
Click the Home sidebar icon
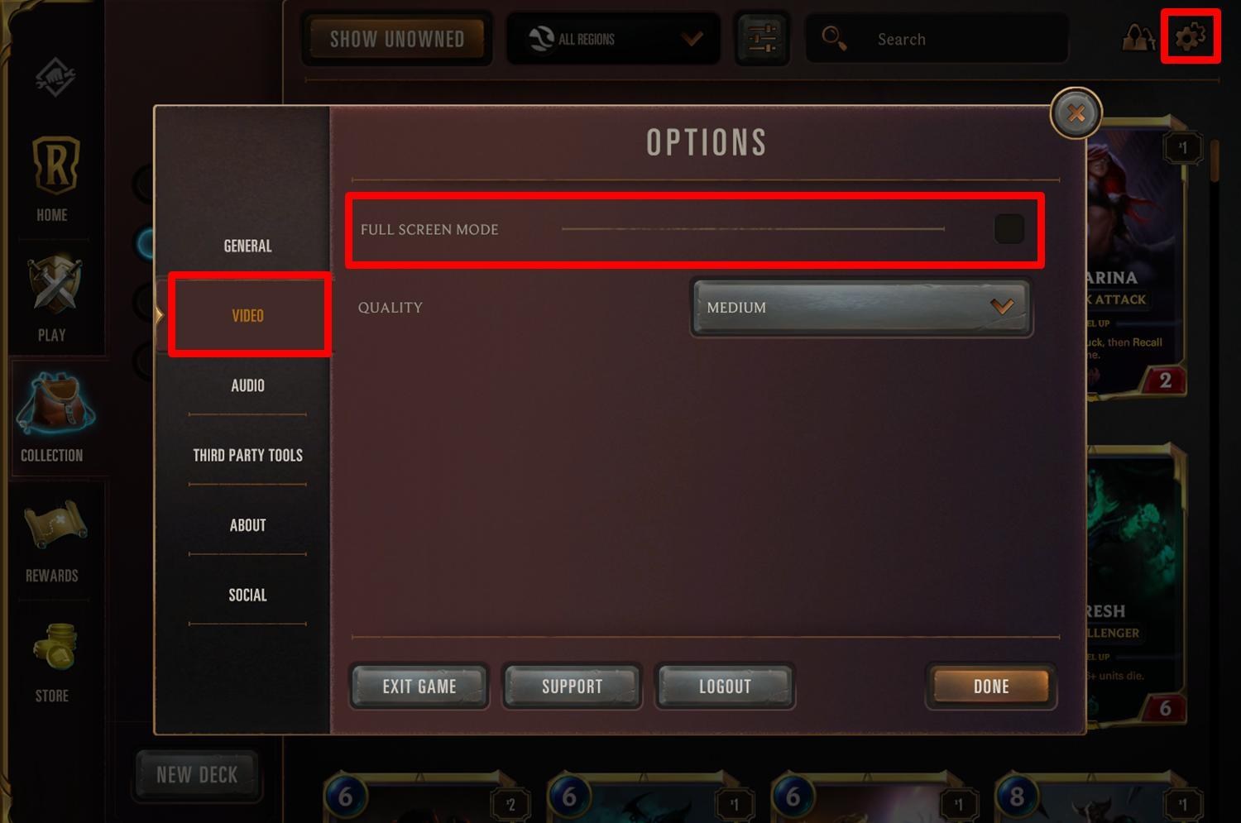click(x=55, y=165)
